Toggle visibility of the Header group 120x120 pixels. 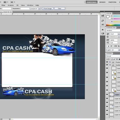(x=107, y=65)
